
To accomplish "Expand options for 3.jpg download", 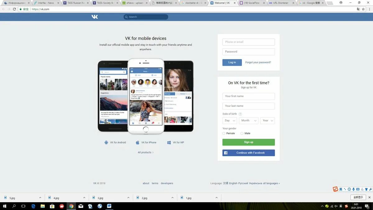I will (128, 198).
